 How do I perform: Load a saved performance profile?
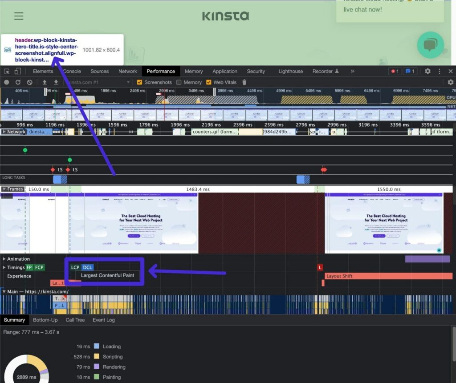point(45,82)
